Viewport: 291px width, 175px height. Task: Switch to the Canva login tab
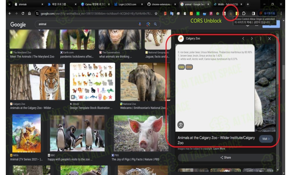(95, 4)
